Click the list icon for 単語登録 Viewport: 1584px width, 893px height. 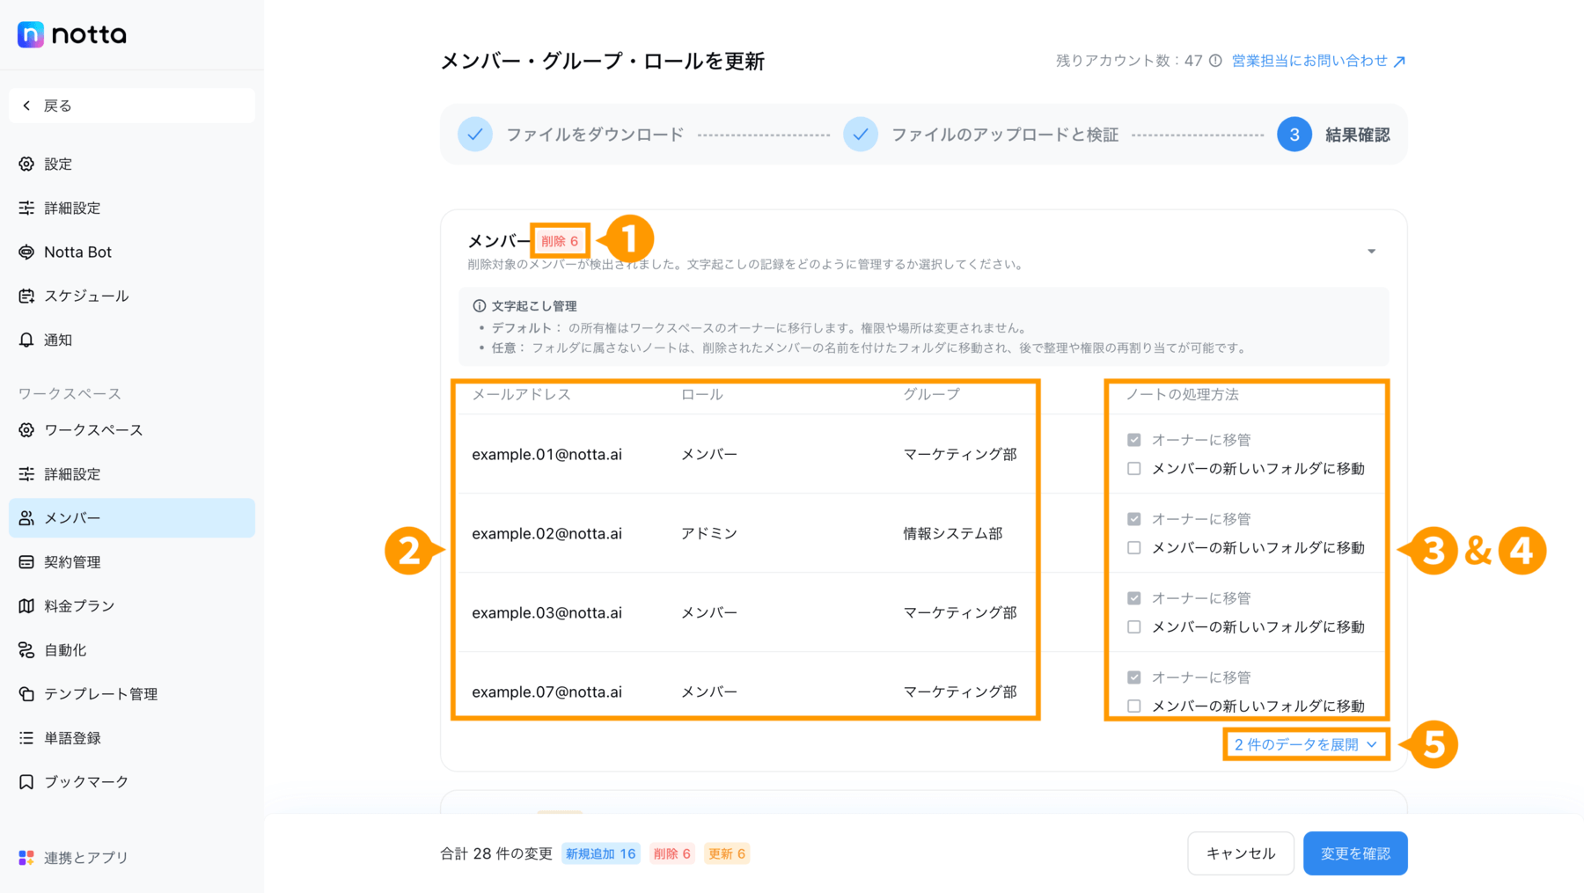pyautogui.click(x=26, y=737)
